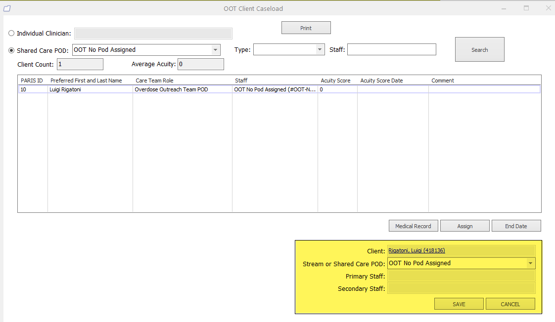
Task: Click the app icon in title bar
Action: click(x=7, y=8)
